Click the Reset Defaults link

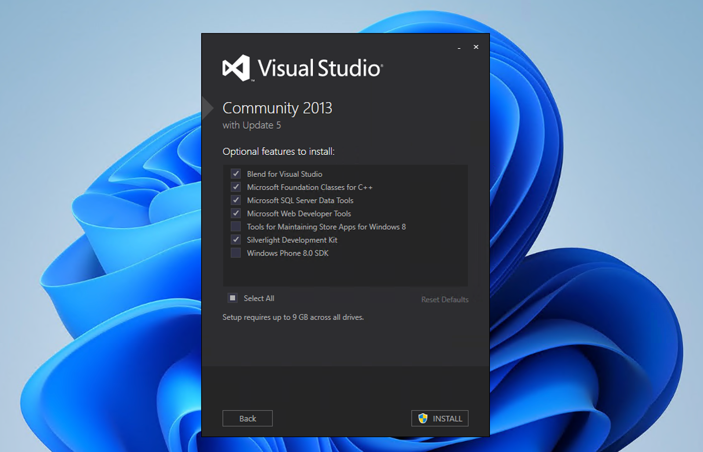pyautogui.click(x=445, y=300)
